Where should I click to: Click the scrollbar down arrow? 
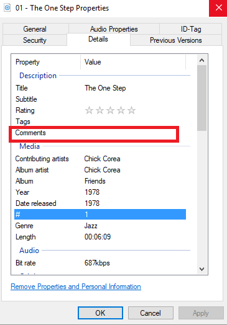[x=202, y=269]
